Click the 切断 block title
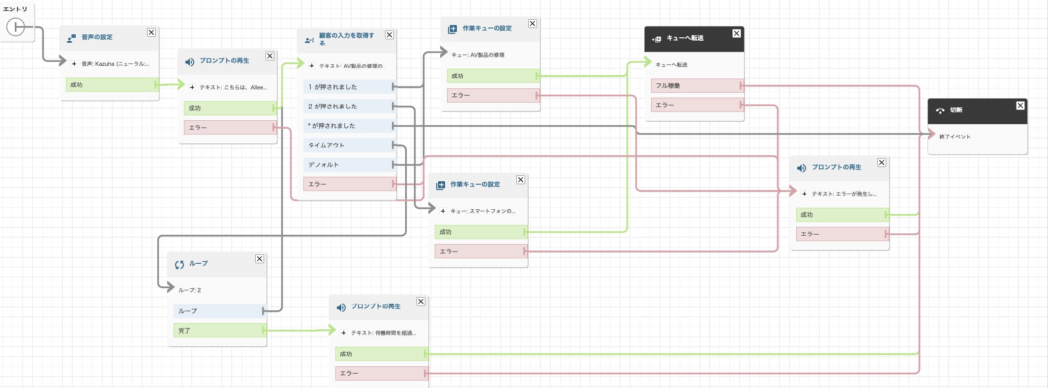Image resolution: width=1048 pixels, height=388 pixels. tap(956, 110)
